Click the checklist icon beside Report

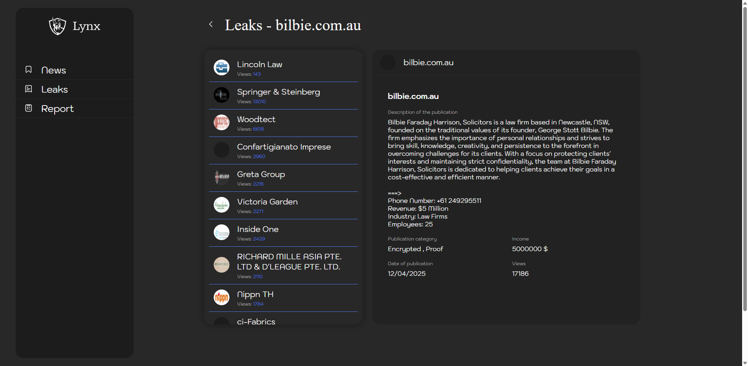tap(29, 108)
